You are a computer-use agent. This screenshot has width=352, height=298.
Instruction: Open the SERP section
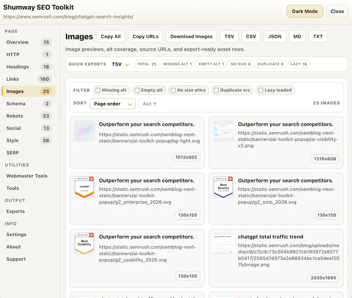pos(29,153)
